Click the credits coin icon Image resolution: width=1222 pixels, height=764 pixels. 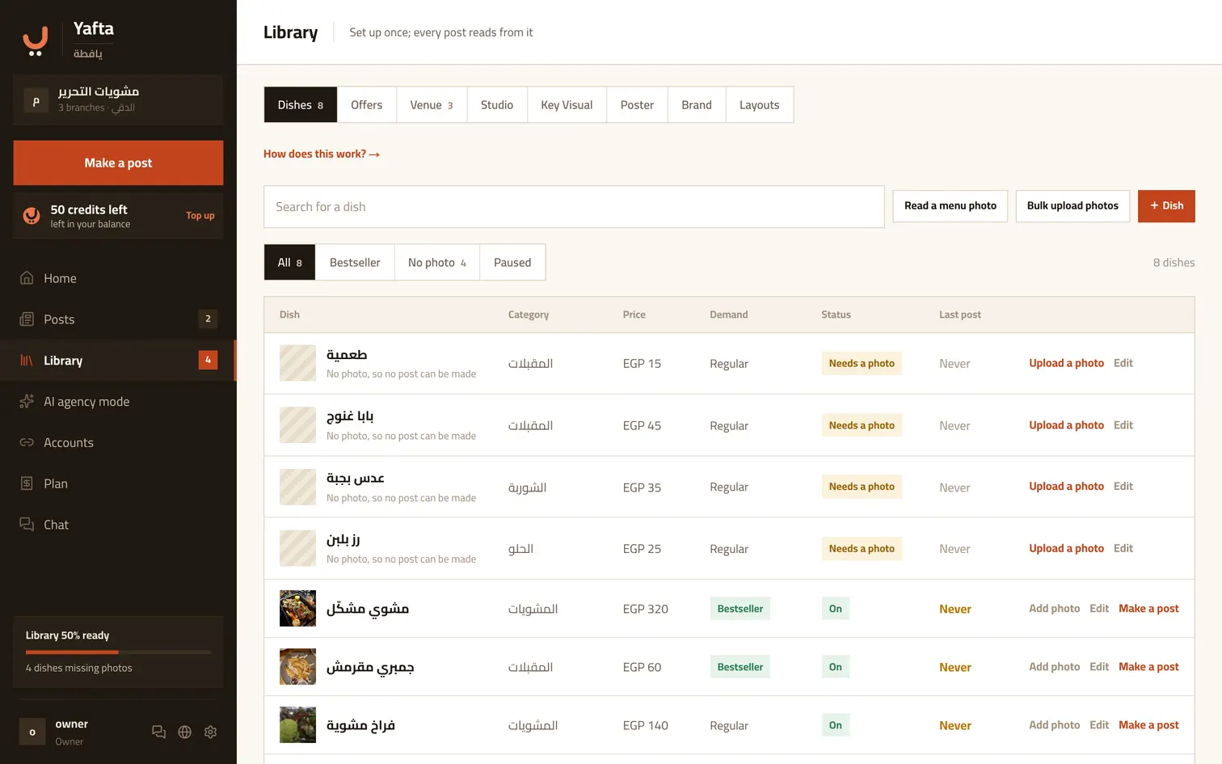[x=32, y=215]
